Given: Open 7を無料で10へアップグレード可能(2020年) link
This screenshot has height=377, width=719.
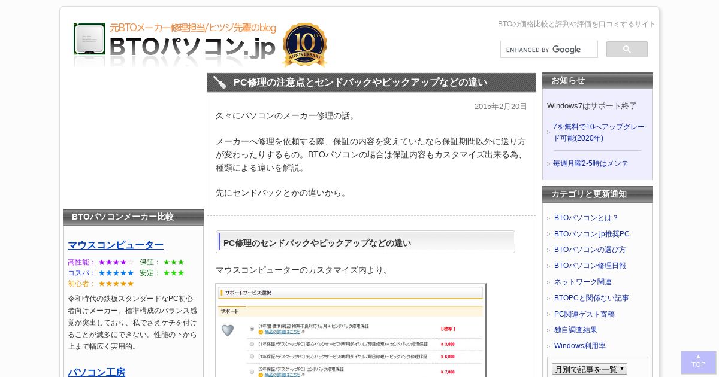Looking at the screenshot, I should [599, 132].
